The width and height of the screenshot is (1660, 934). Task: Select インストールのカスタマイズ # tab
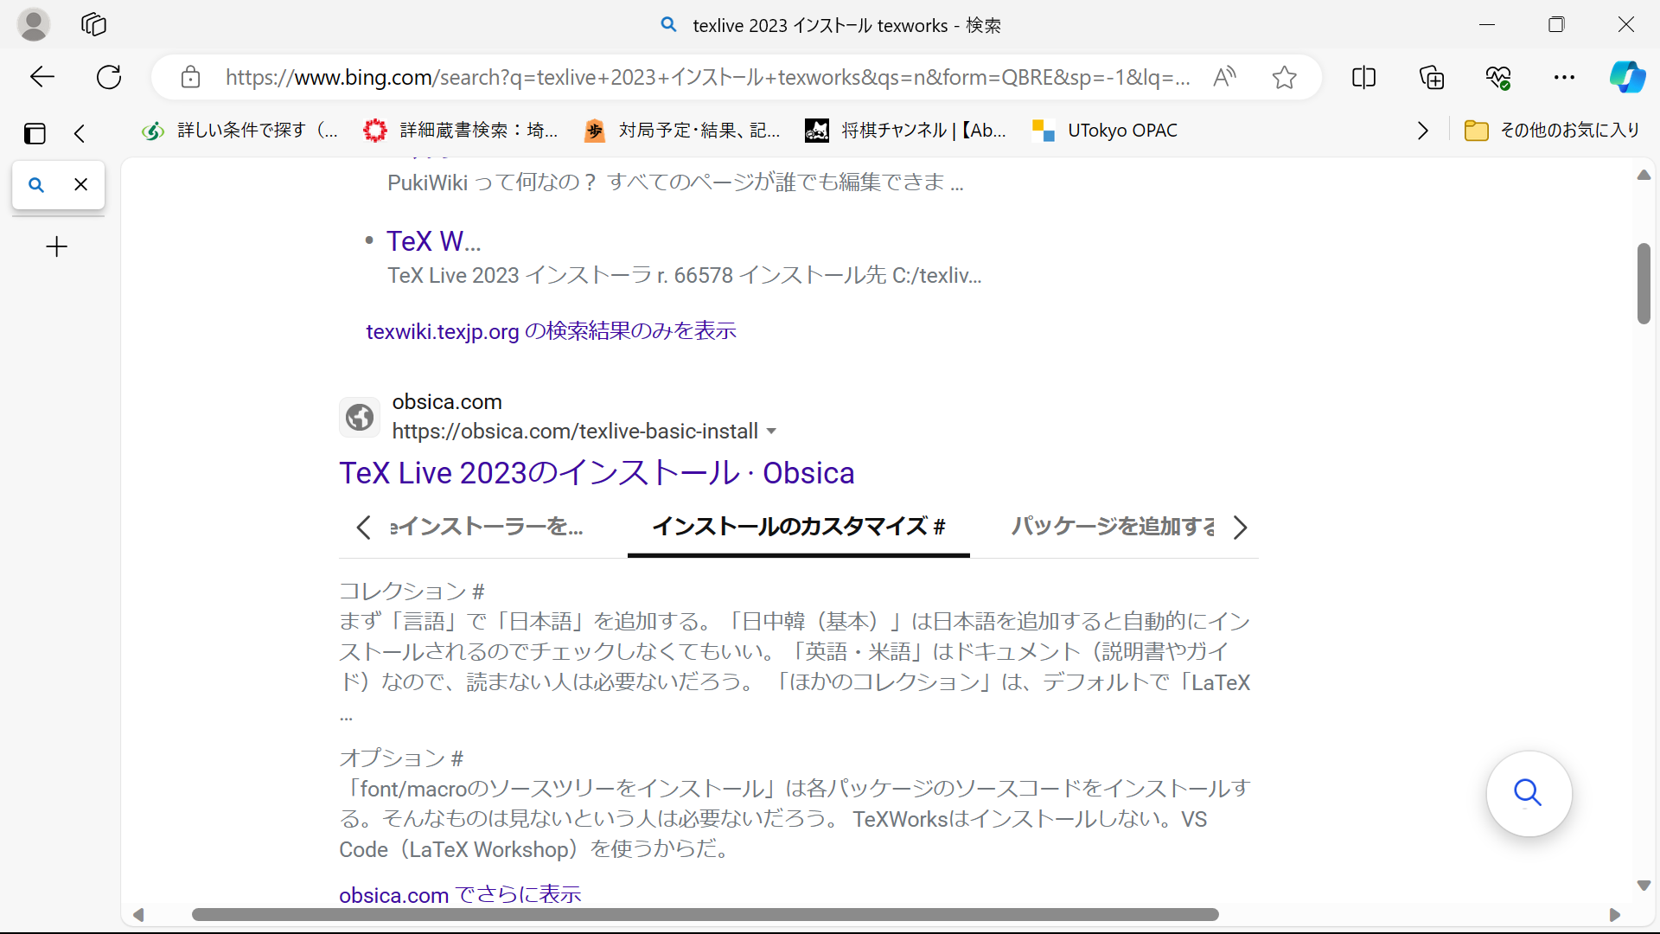point(799,526)
